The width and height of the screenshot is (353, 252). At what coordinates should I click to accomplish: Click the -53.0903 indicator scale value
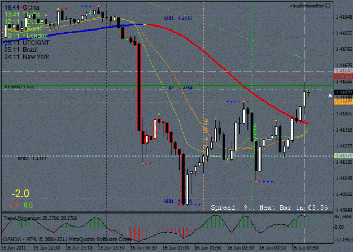343,240
